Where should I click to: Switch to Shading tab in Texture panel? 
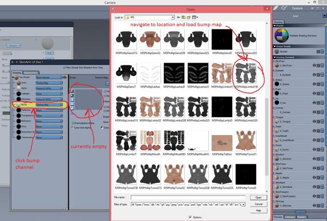[x=278, y=22]
